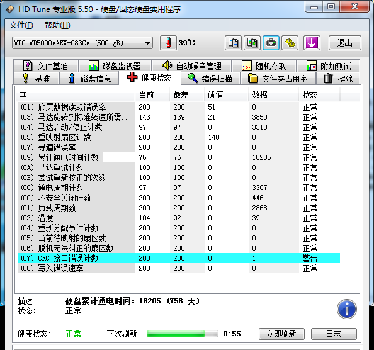Image resolution: width=374 pixels, height=350 pixels.
Task: Minimize the HD Tune window
Action: (x=314, y=6)
